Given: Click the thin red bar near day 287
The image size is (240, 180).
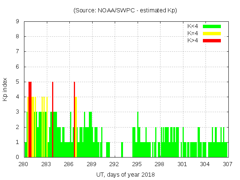Looking at the screenshot, I should pyautogui.click(x=74, y=120).
